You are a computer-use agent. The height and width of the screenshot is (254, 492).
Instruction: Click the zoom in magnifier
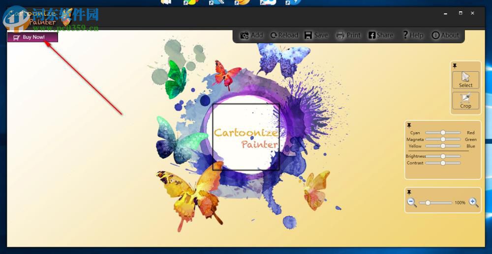click(x=474, y=202)
